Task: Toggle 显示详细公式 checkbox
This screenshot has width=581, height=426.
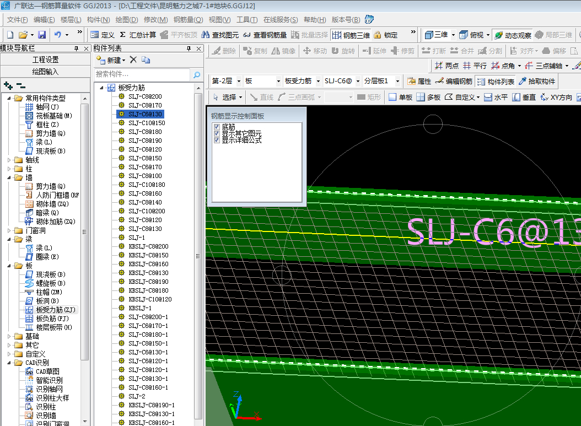Action: coord(217,140)
